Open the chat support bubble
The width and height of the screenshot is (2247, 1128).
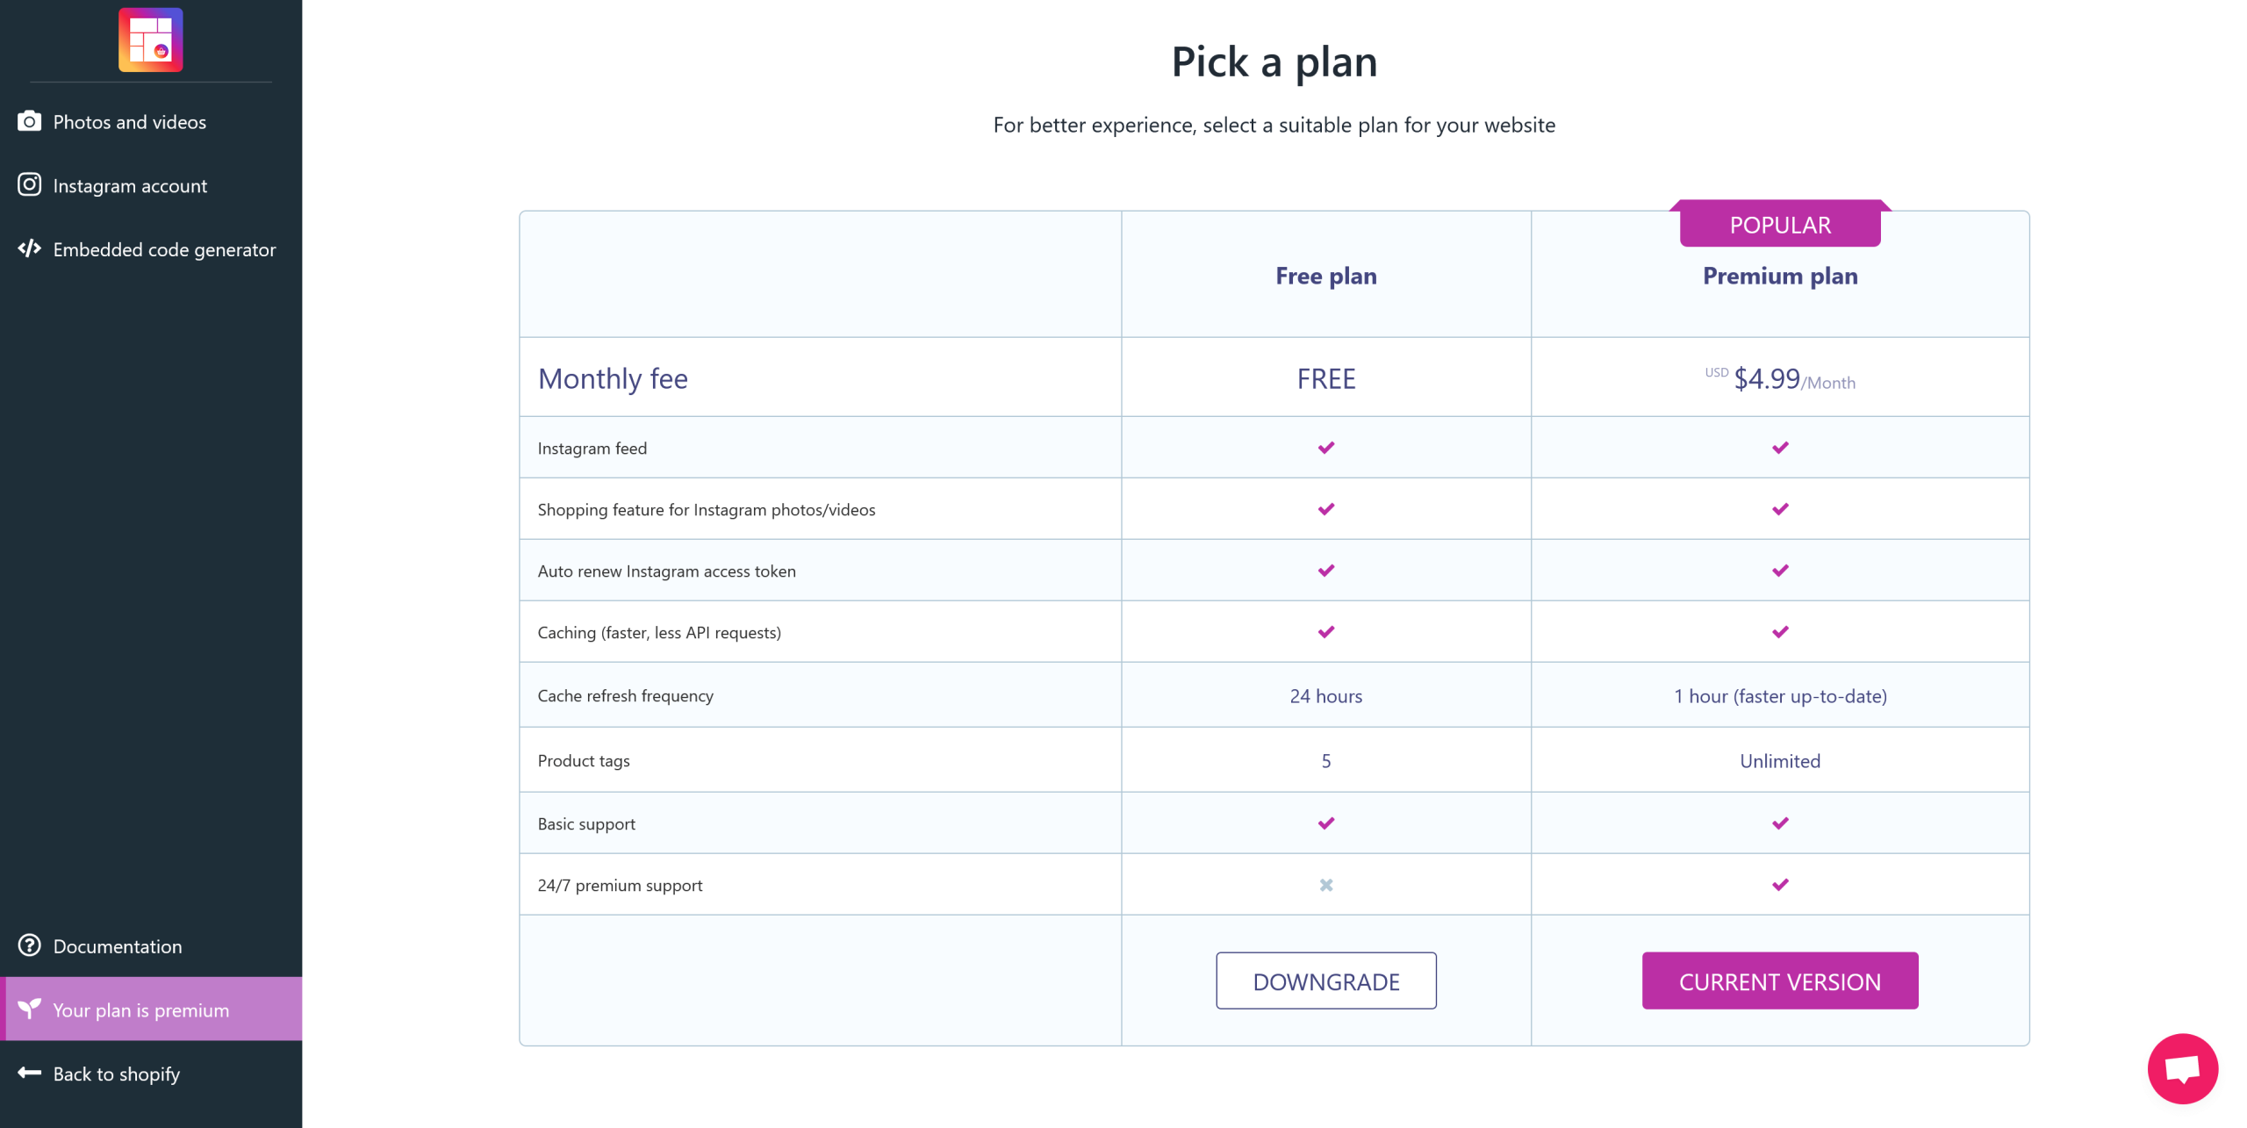[x=2182, y=1067]
